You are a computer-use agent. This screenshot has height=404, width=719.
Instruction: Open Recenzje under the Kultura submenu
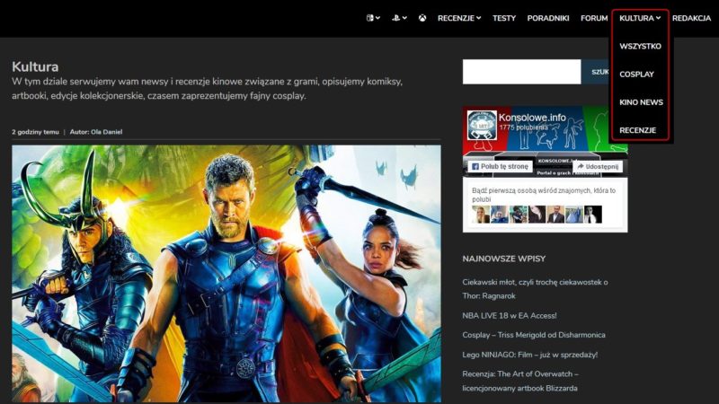(637, 130)
